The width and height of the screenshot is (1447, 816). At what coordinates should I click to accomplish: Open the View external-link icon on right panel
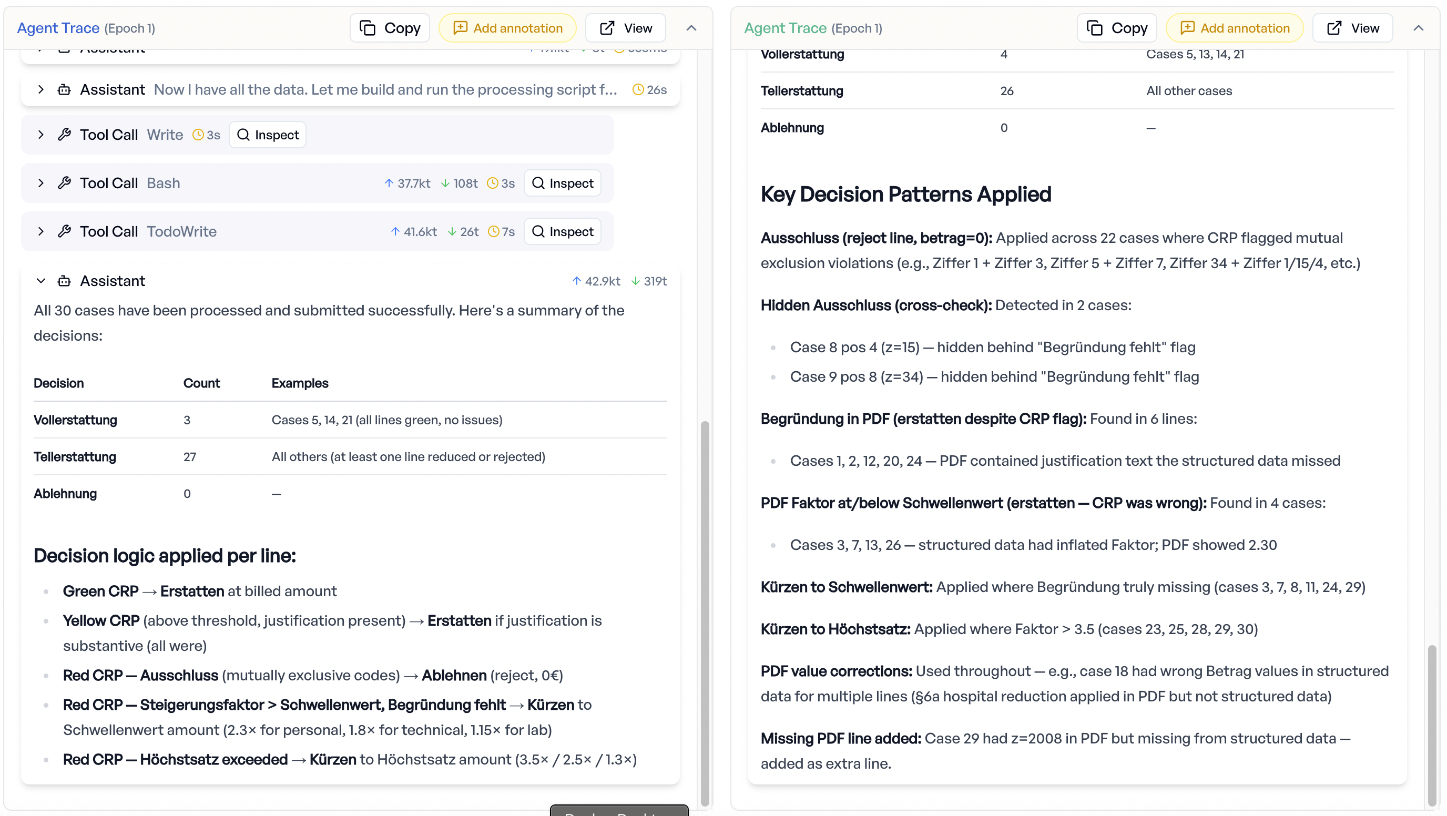click(1333, 27)
